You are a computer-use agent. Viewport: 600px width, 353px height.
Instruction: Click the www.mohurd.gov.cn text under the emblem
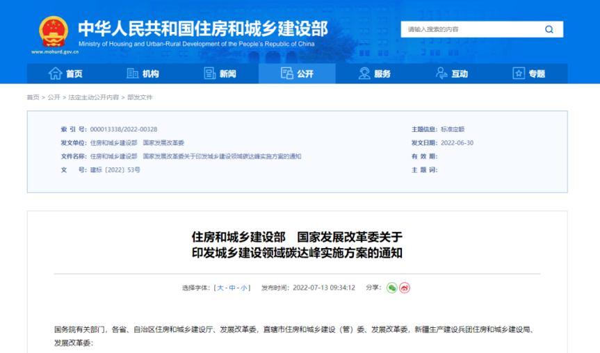pyautogui.click(x=55, y=52)
